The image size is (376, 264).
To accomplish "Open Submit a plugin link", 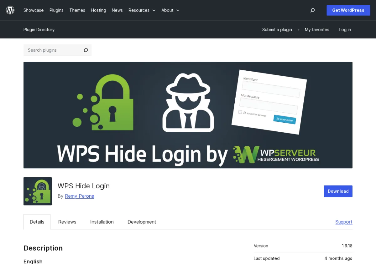I will pyautogui.click(x=277, y=30).
